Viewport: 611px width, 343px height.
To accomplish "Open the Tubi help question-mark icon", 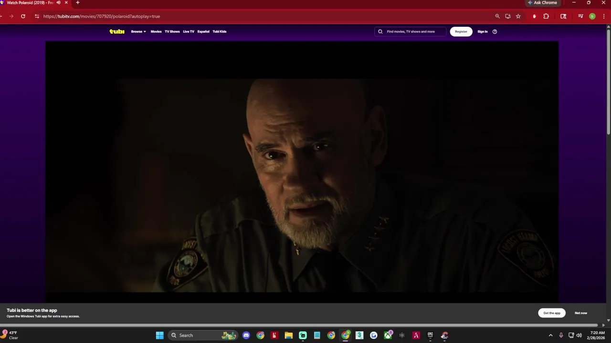I will (x=495, y=31).
